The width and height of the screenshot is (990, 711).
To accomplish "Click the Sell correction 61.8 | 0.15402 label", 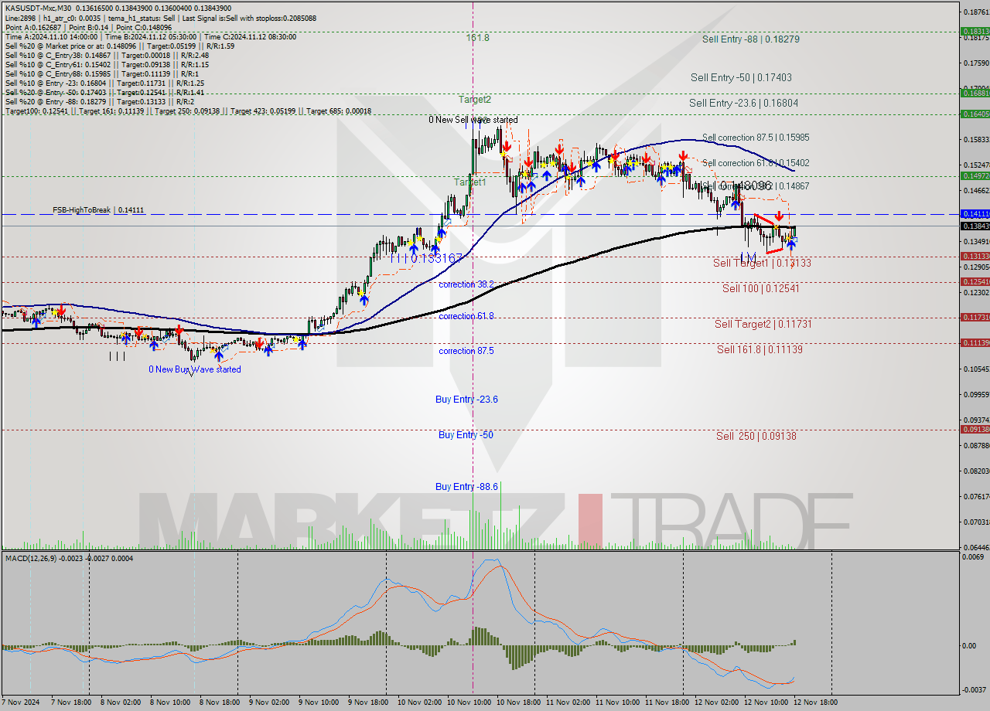I will coord(756,163).
